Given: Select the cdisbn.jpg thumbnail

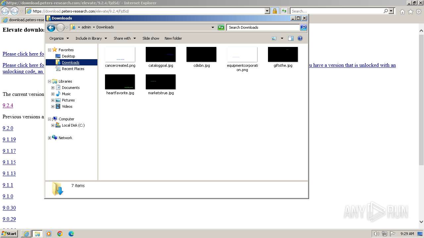Looking at the screenshot, I should [201, 54].
